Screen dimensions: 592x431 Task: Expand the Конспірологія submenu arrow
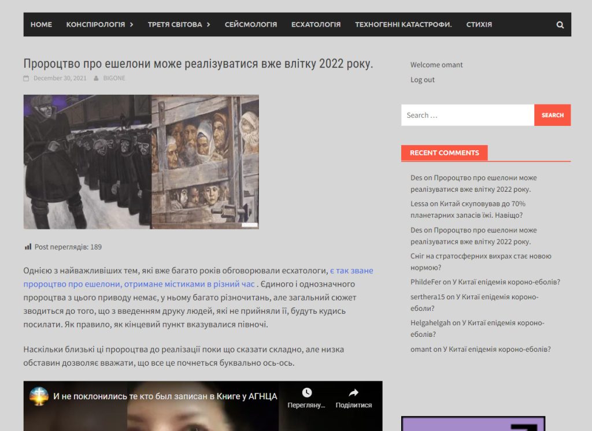pos(131,24)
